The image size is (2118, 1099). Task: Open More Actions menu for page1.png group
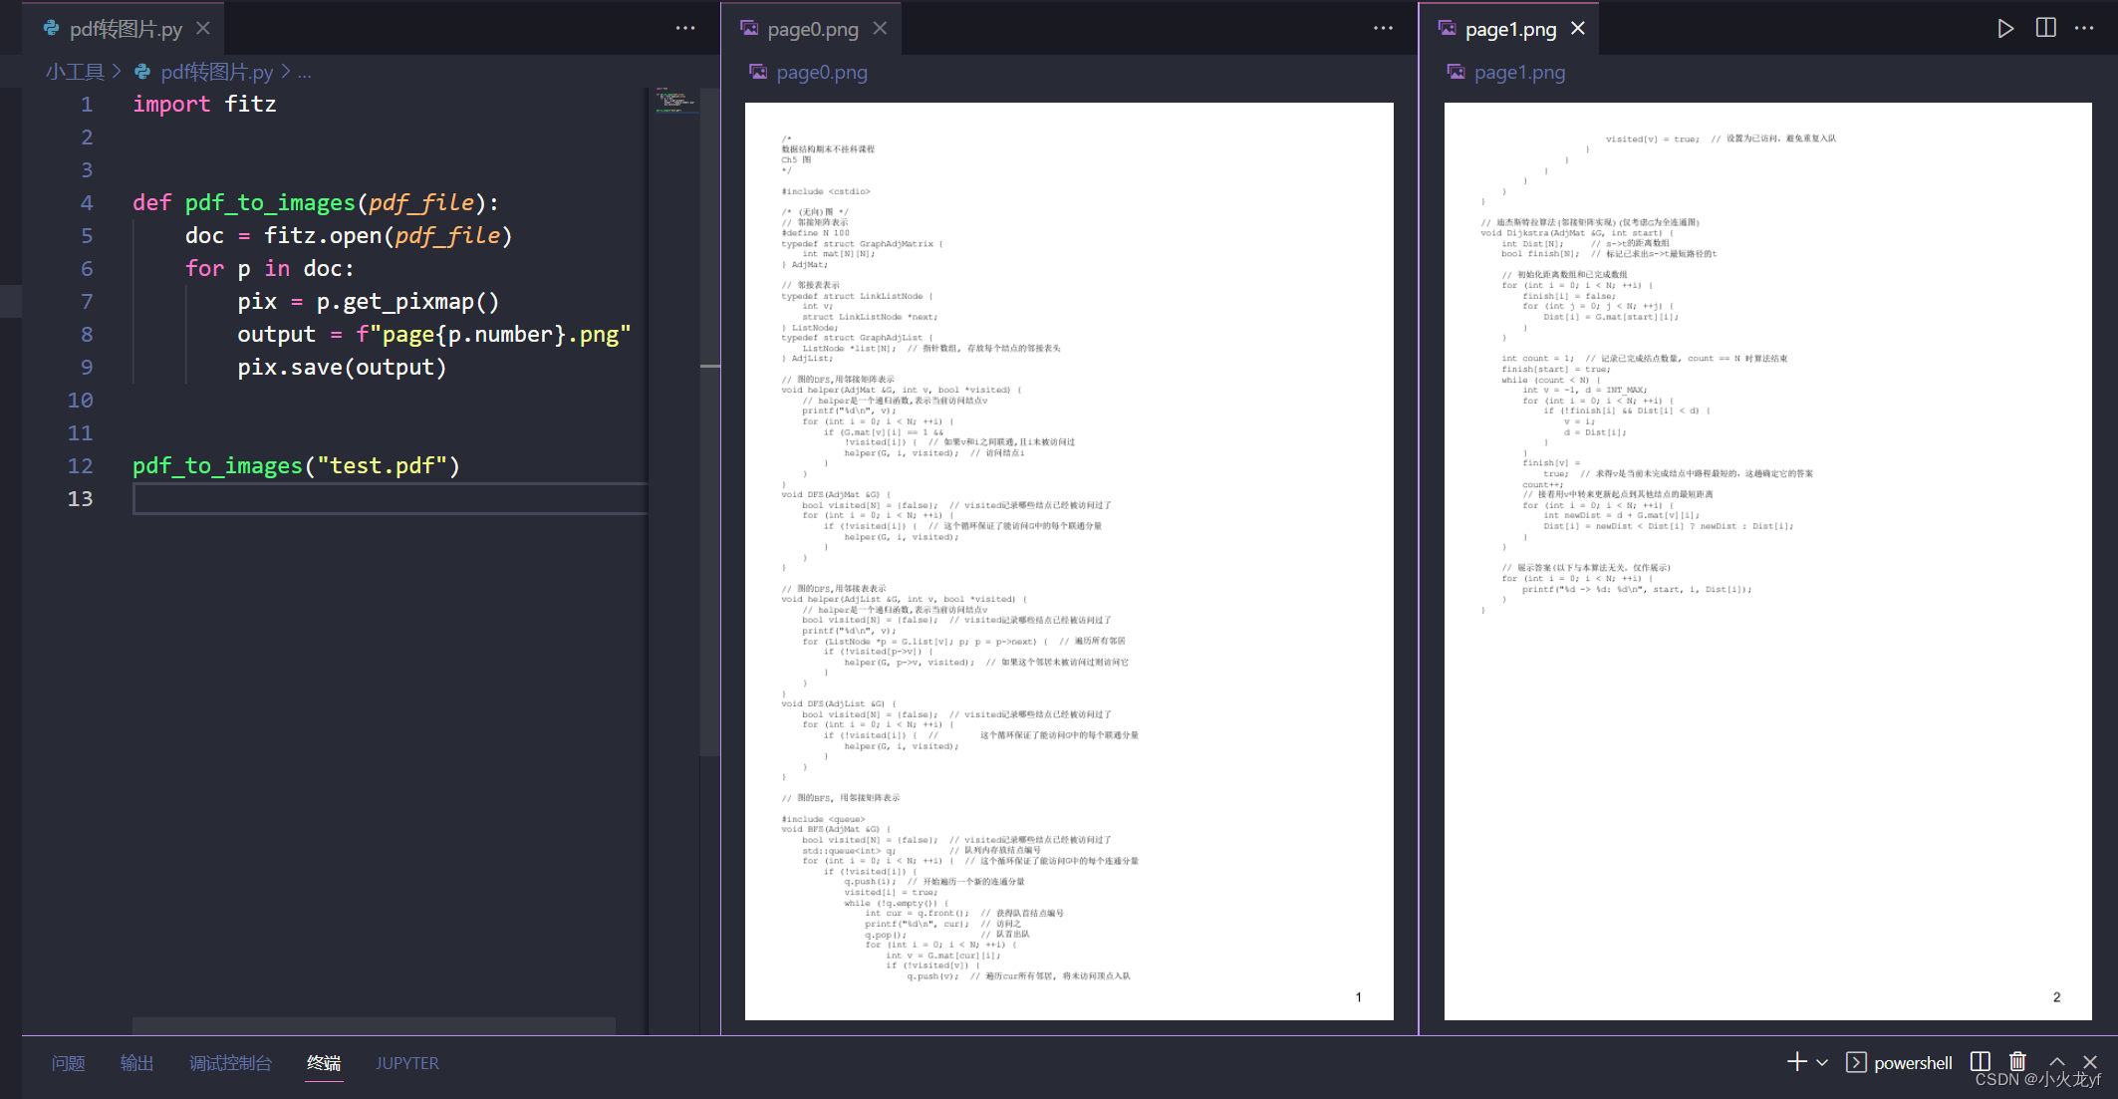2084,29
